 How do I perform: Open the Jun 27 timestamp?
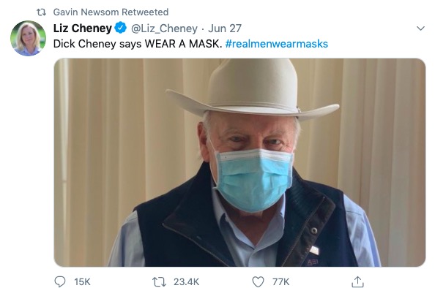point(225,29)
